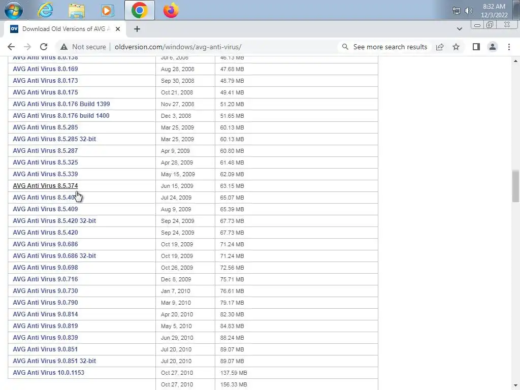This screenshot has width=520, height=390.
Task: Expand the tab search chevron
Action: [x=459, y=29]
